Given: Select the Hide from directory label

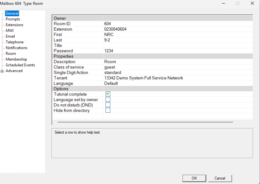Looking at the screenshot, I should [71, 110].
